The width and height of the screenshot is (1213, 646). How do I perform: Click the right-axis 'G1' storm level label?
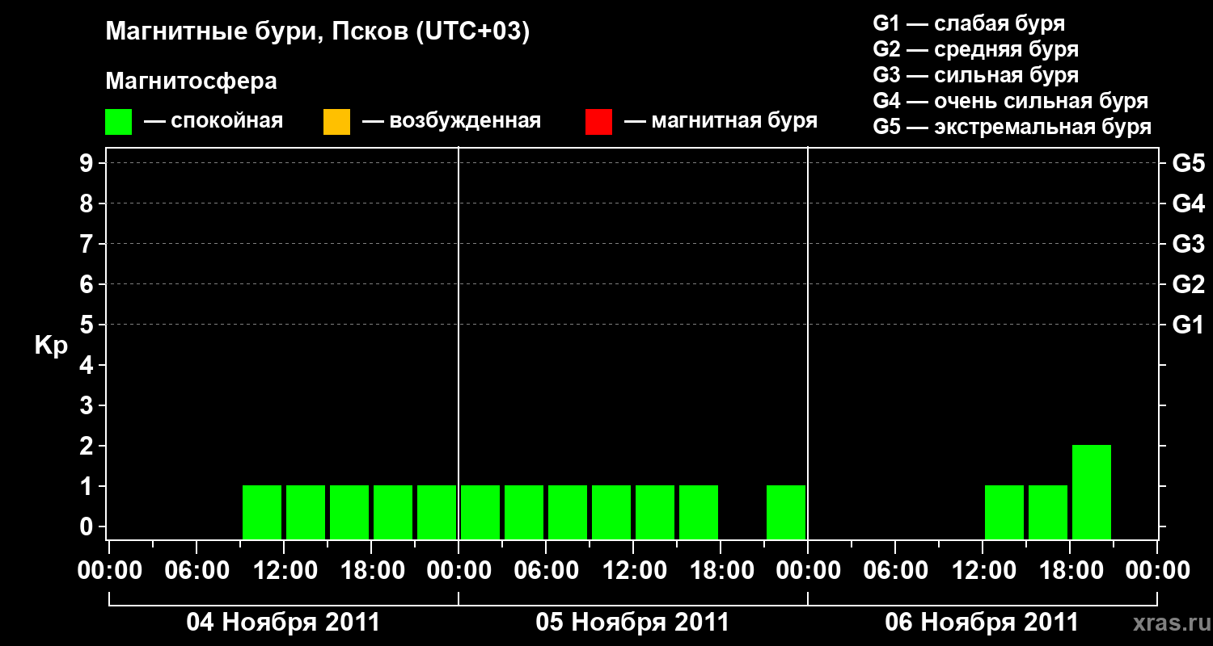point(1188,325)
